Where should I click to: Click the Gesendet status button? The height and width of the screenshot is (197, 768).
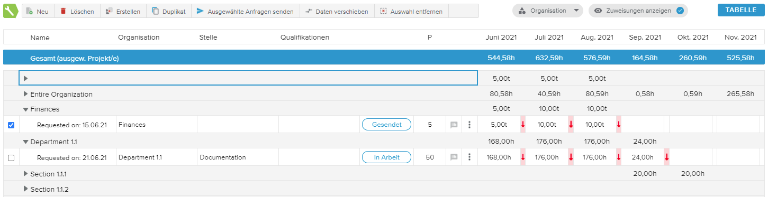pyautogui.click(x=386, y=125)
